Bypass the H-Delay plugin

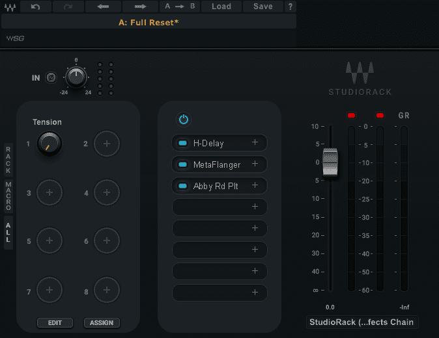[x=183, y=143]
